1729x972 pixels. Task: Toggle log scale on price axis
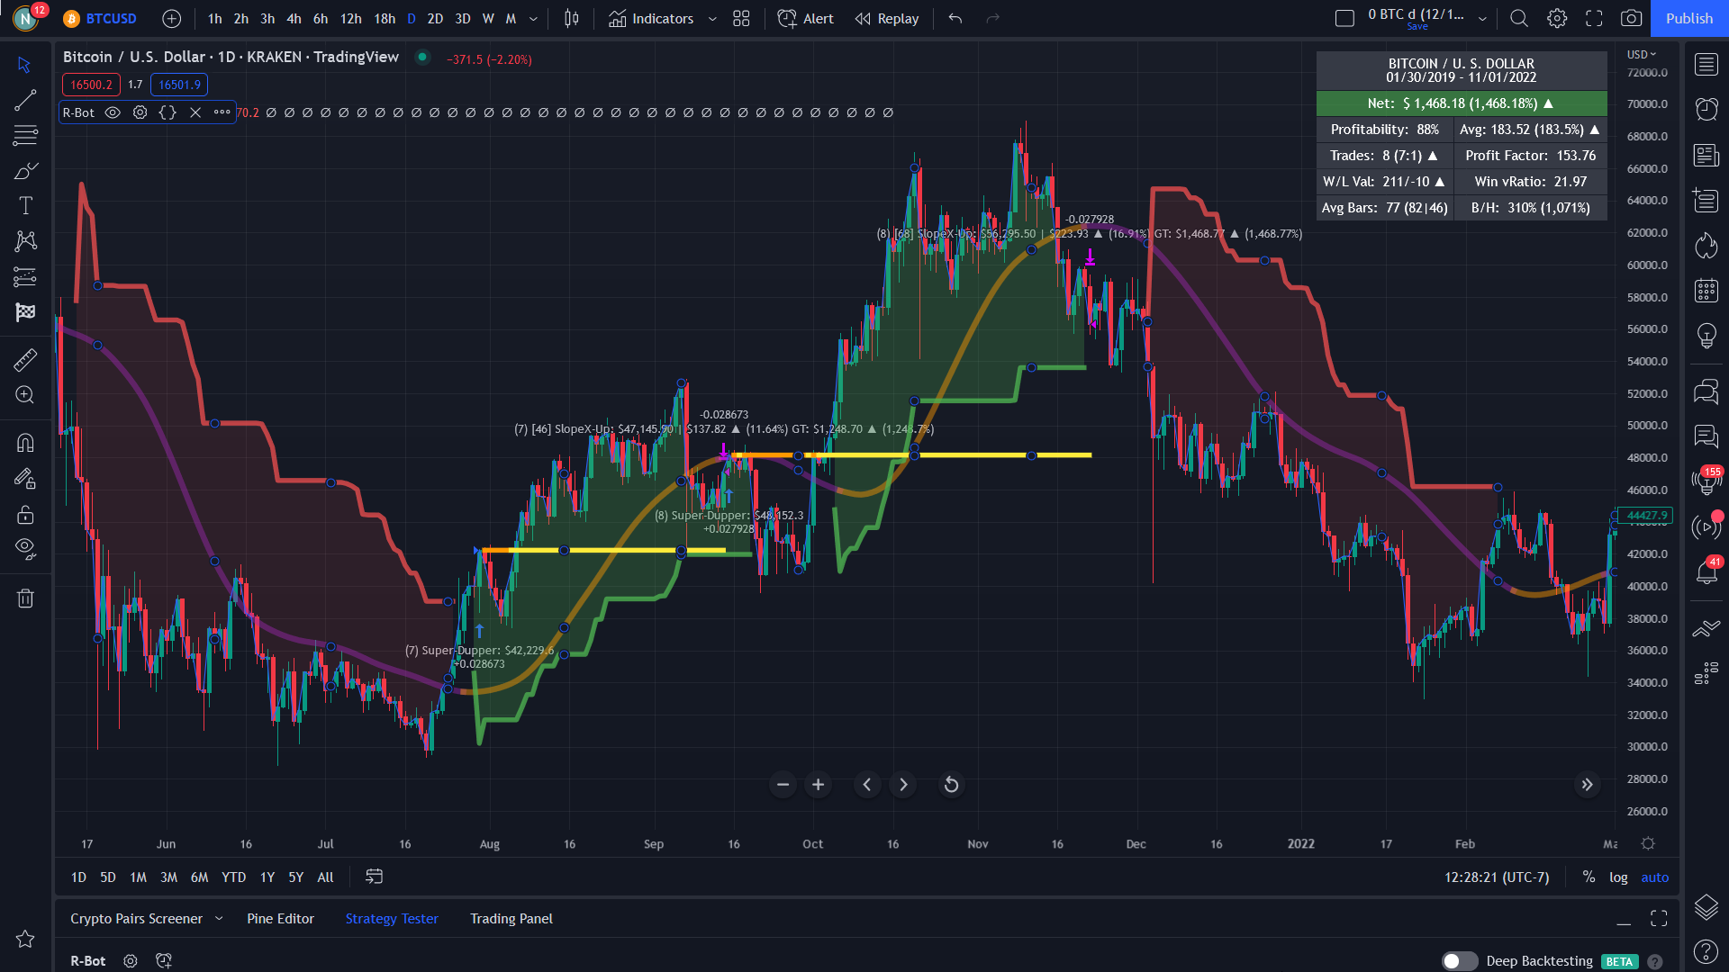[x=1618, y=877]
